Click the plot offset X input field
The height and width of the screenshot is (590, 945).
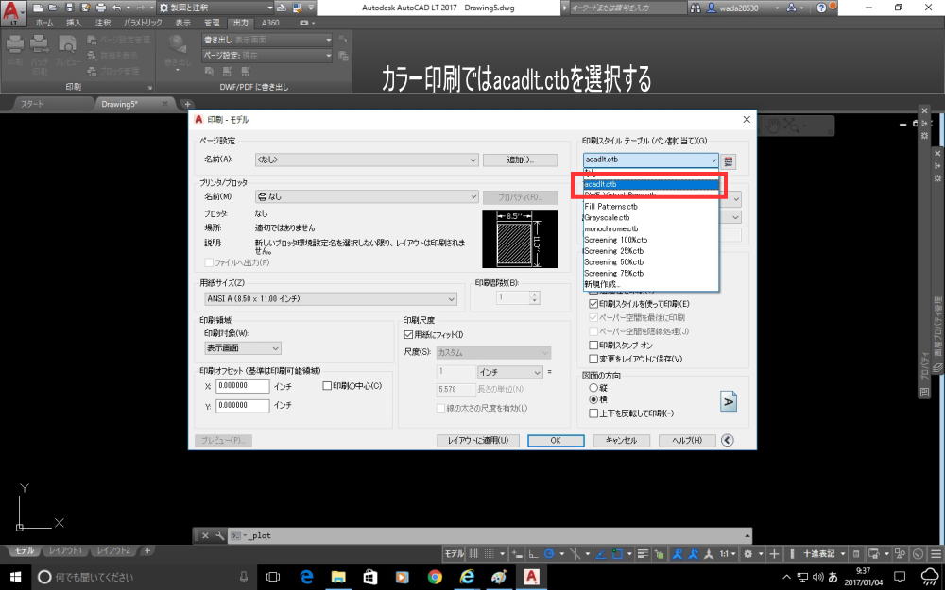(242, 386)
